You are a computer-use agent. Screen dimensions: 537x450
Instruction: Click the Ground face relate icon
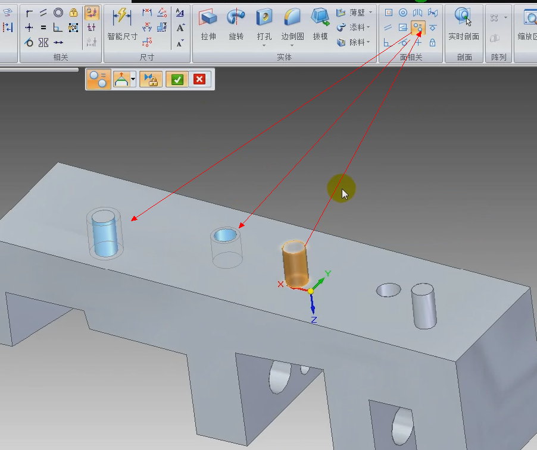[x=433, y=27]
